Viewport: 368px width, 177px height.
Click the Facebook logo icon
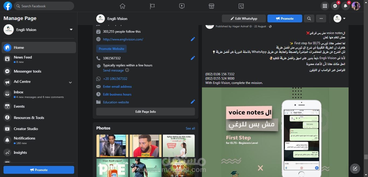pyautogui.click(x=8, y=6)
